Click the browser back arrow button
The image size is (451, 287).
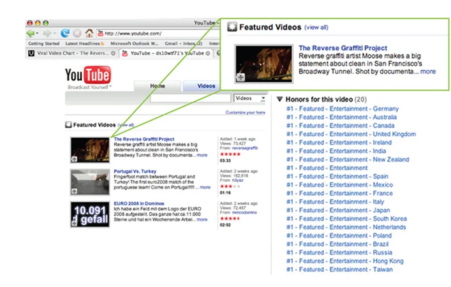pos(31,33)
